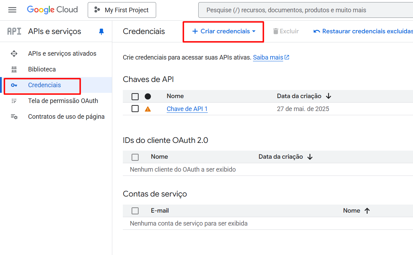Sort OAuth clients by Nome
This screenshot has width=413, height=255.
(159, 157)
